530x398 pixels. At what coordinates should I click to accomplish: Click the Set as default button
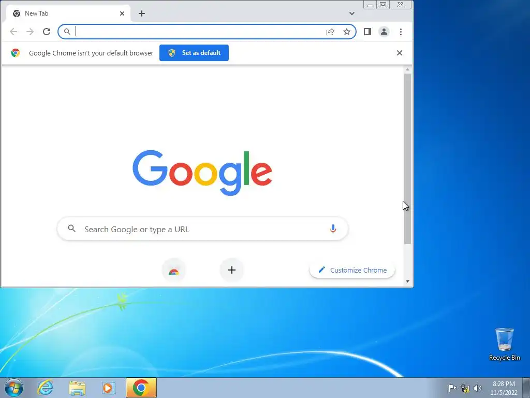(x=194, y=53)
